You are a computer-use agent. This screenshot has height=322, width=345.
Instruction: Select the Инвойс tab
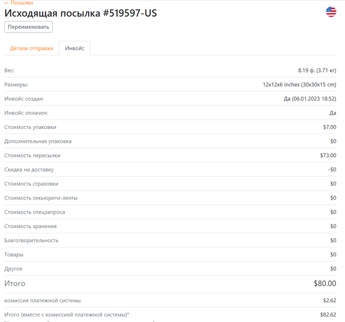[x=74, y=48]
